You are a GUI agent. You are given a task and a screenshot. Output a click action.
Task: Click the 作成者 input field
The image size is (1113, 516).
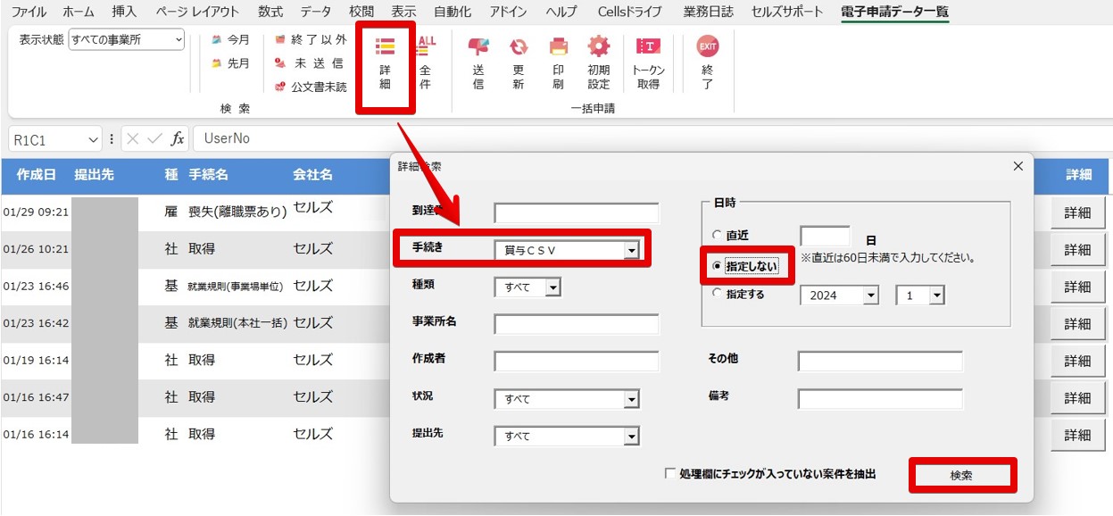577,362
